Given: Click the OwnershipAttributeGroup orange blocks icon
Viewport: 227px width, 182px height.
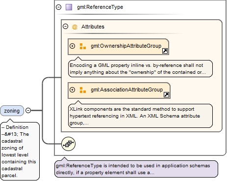Looking at the screenshot, I should pyautogui.click(x=83, y=46).
